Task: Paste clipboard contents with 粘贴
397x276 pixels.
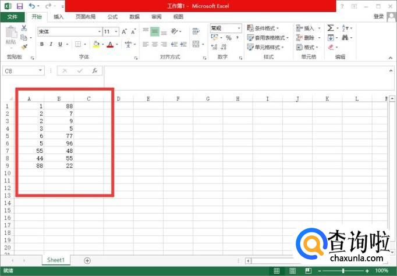Action: (x=11, y=35)
